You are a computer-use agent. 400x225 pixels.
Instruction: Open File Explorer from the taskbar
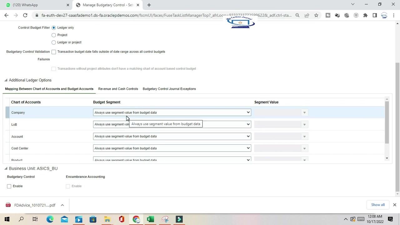coord(107,219)
